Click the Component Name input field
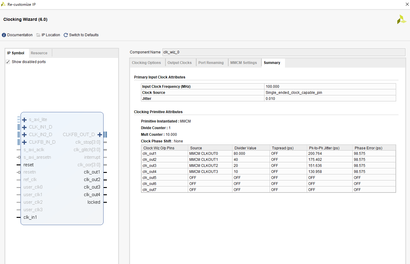Screen dimensions: 410x264 [284, 52]
